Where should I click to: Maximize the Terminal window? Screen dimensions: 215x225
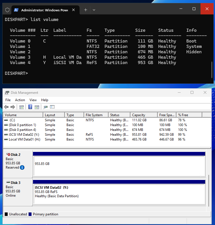[x=194, y=9]
